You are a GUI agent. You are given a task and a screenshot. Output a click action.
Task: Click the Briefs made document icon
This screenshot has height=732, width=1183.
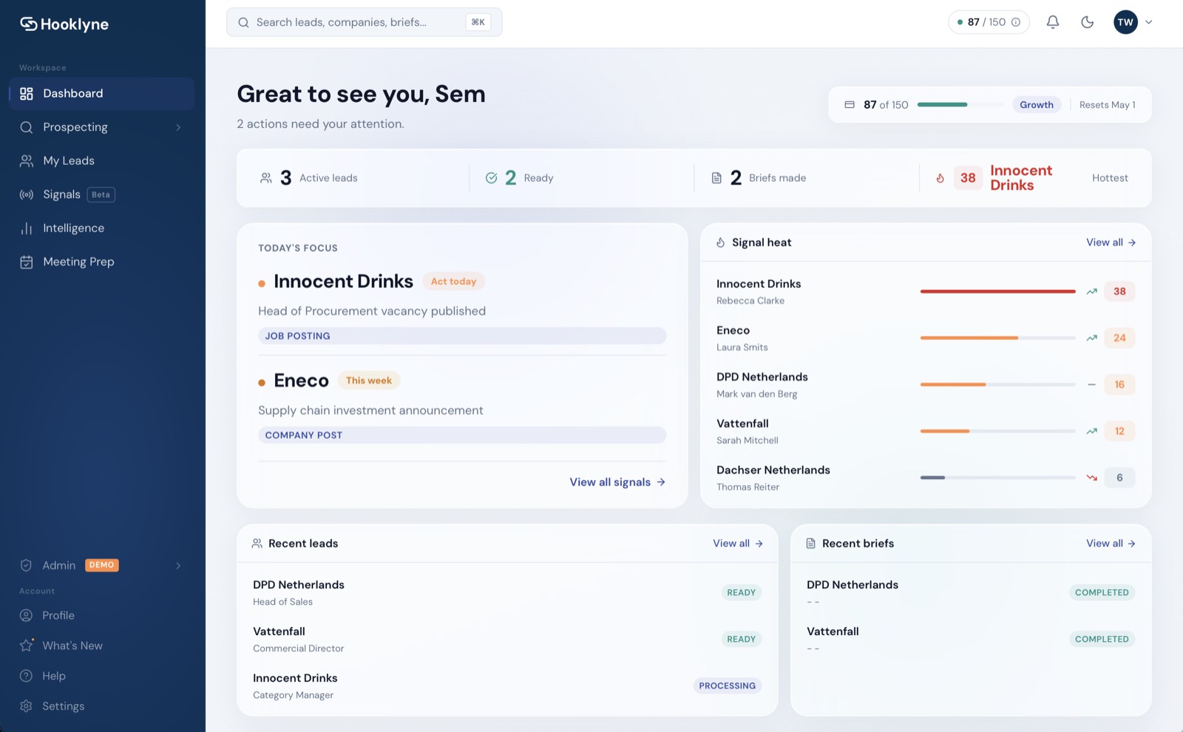point(716,178)
